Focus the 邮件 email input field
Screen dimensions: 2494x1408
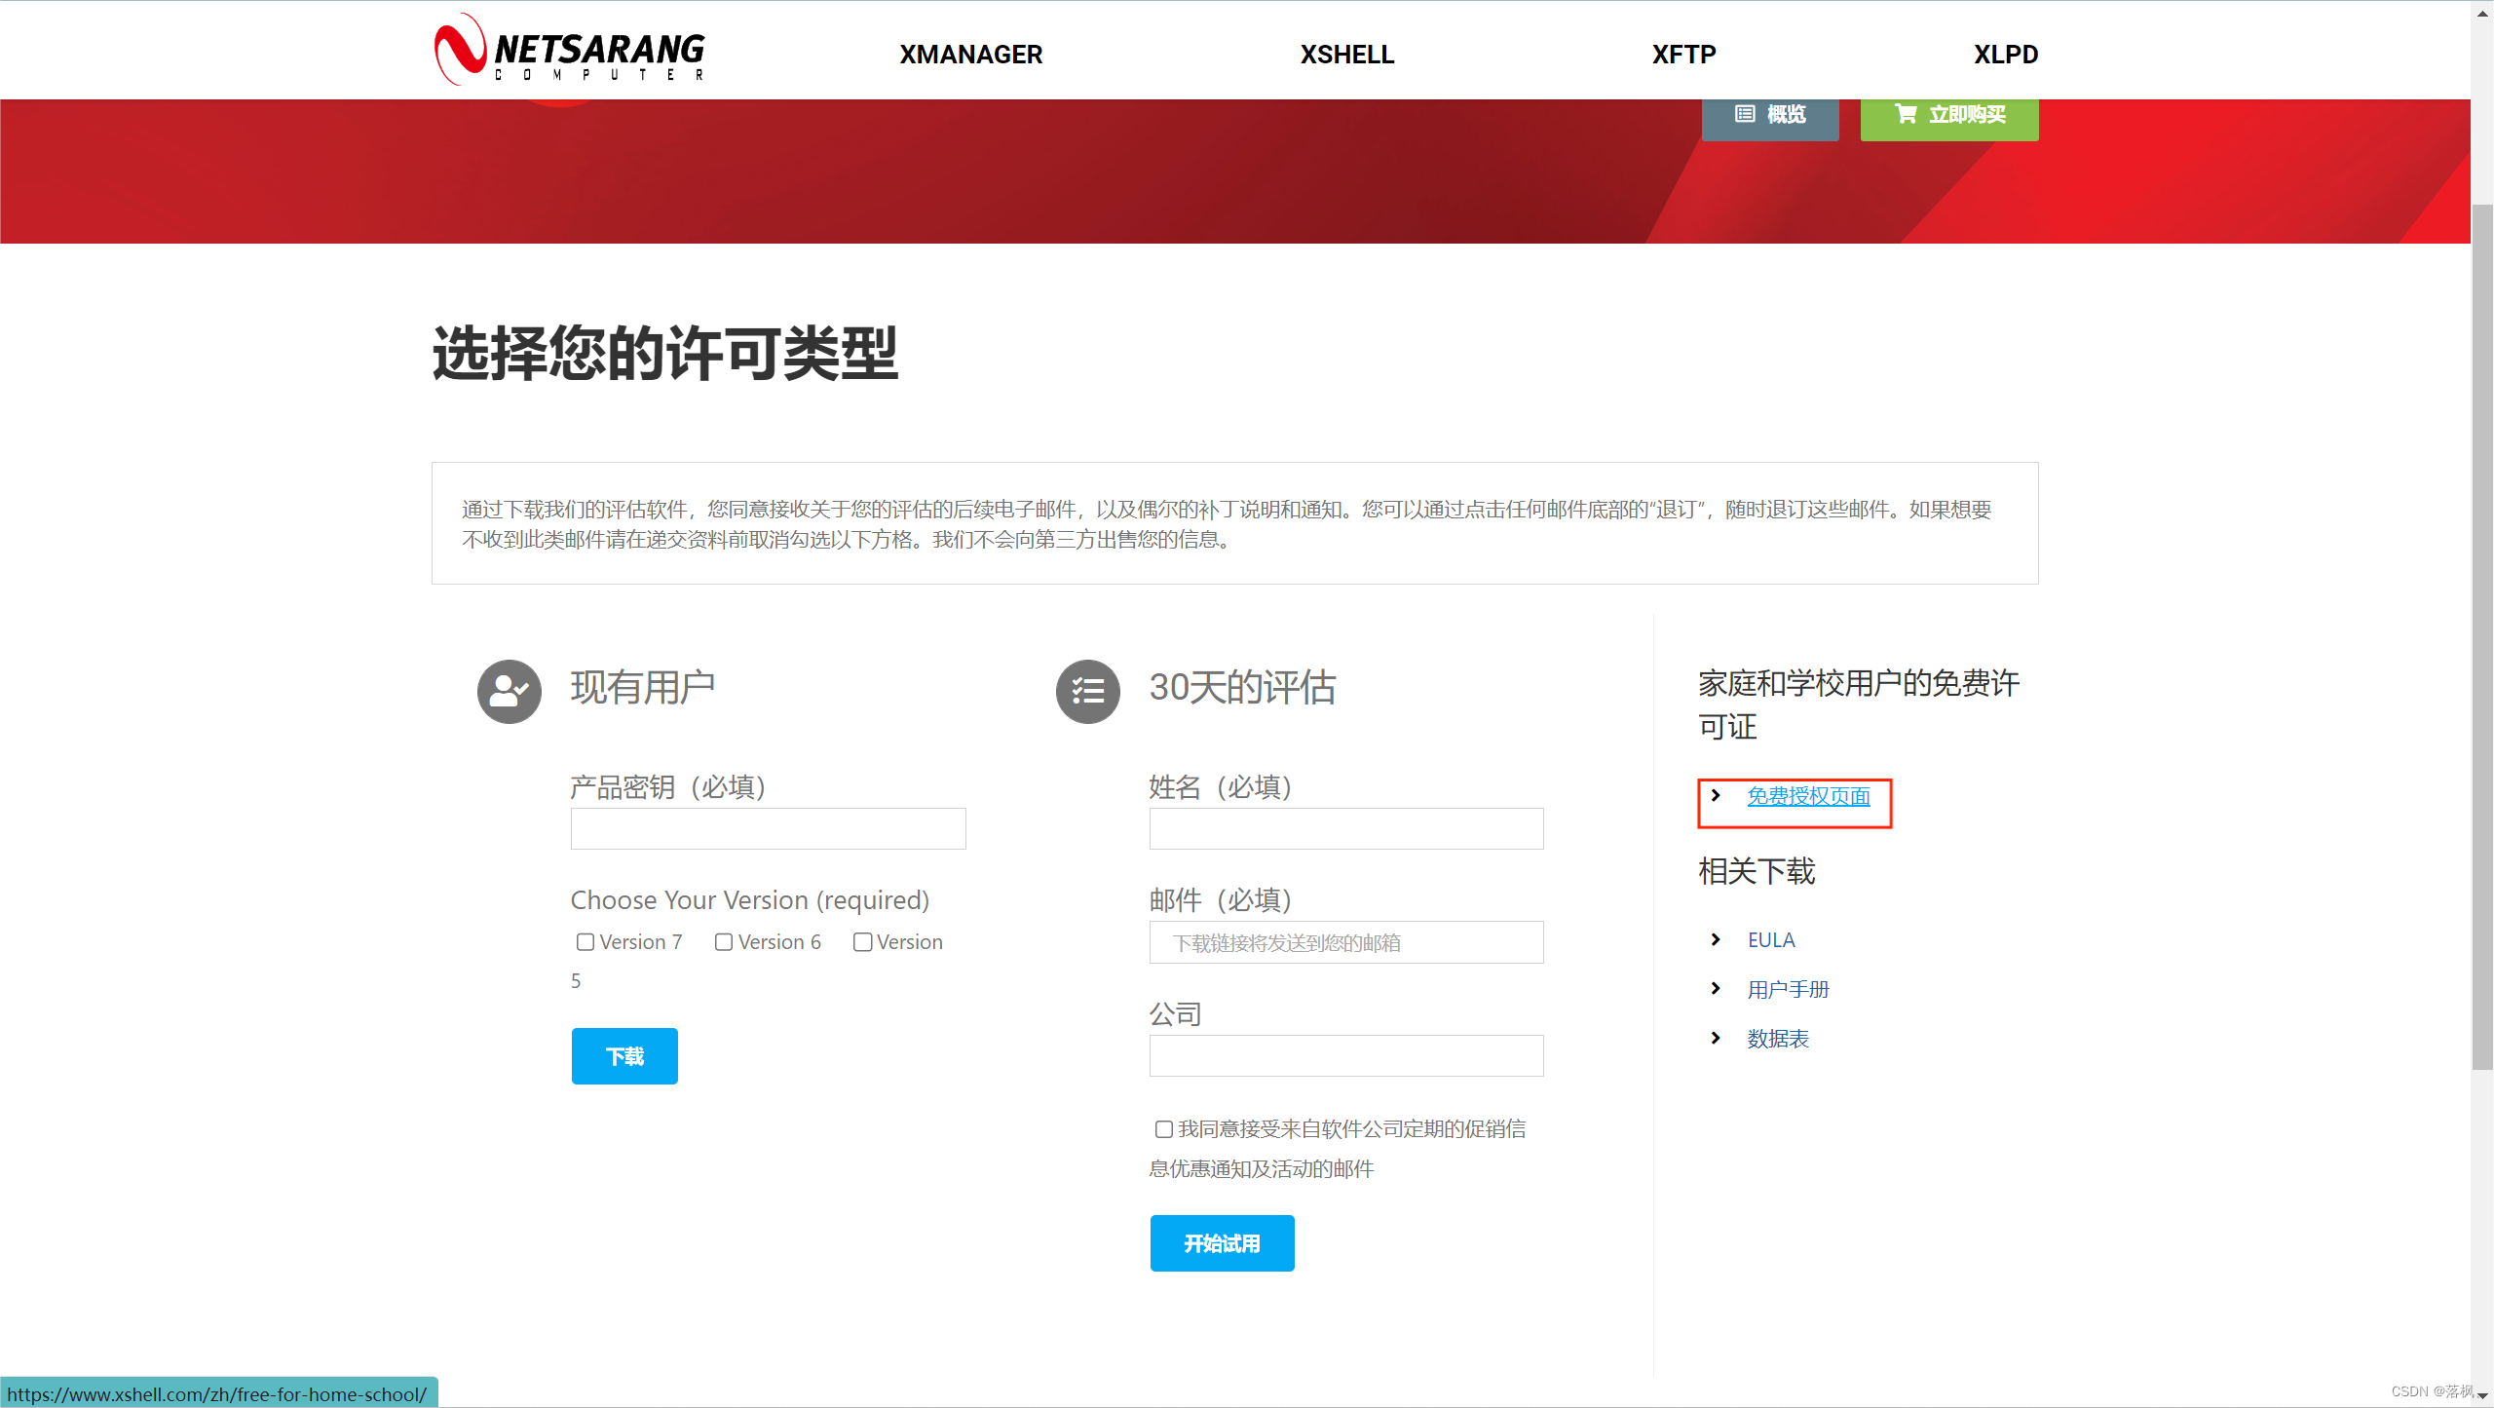(x=1346, y=942)
